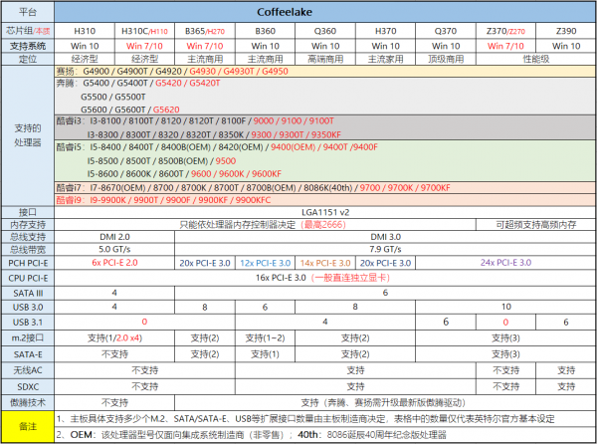Select the Z390 chipset column header
This screenshot has height=444, width=597.
pyautogui.click(x=566, y=31)
